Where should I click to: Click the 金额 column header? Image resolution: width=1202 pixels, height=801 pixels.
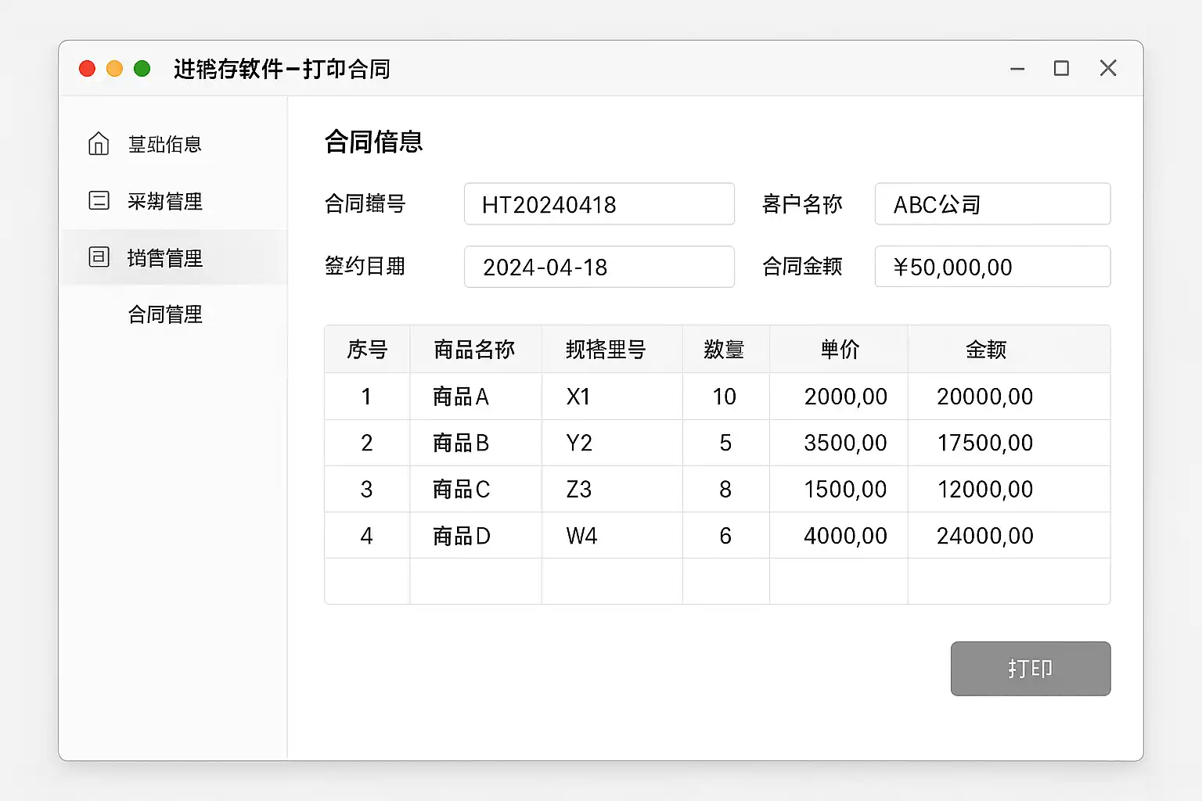point(985,350)
